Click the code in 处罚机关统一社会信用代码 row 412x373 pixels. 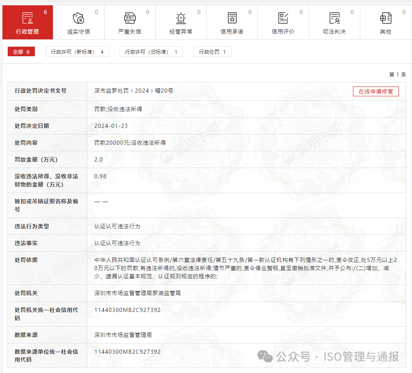coord(127,310)
